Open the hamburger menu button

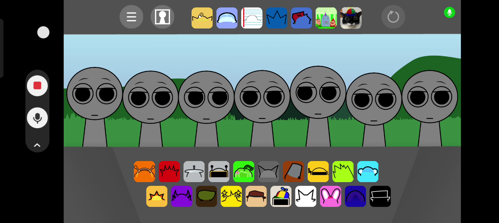(131, 17)
